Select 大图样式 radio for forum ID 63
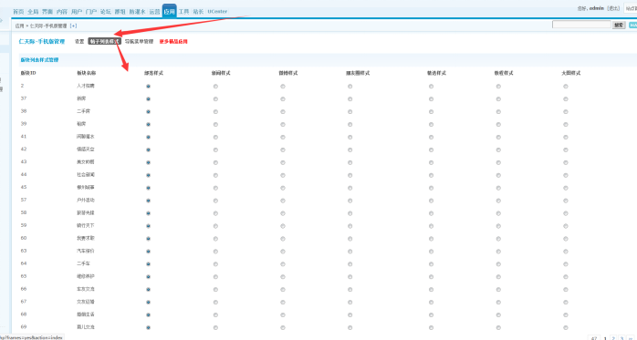 point(566,252)
